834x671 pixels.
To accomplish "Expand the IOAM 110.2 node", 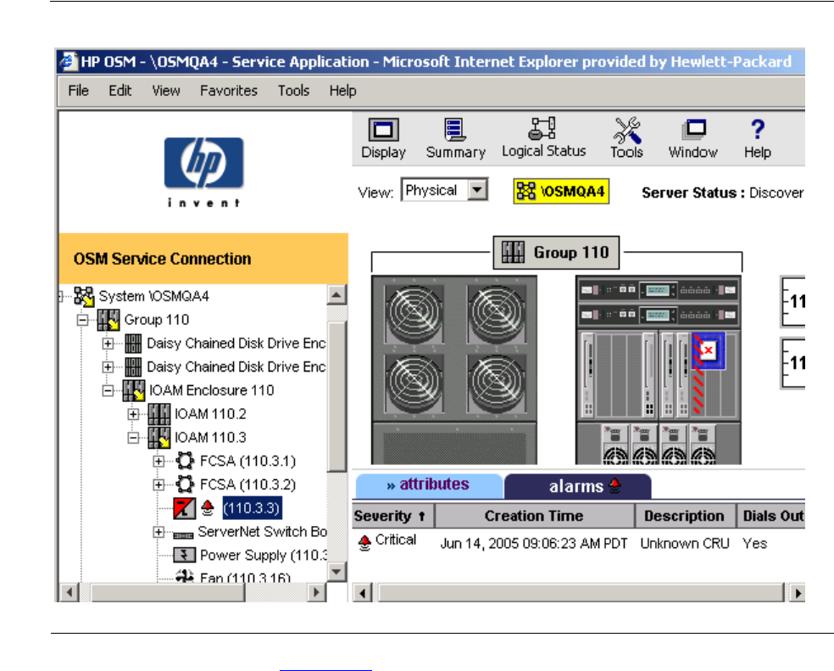I will [134, 414].
